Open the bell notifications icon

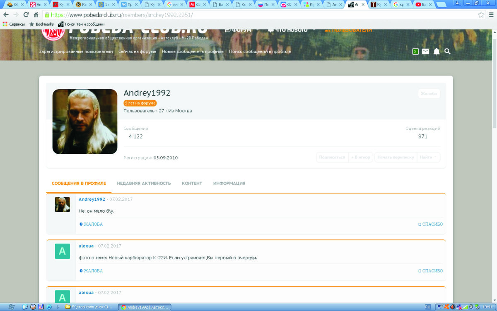pyautogui.click(x=437, y=52)
